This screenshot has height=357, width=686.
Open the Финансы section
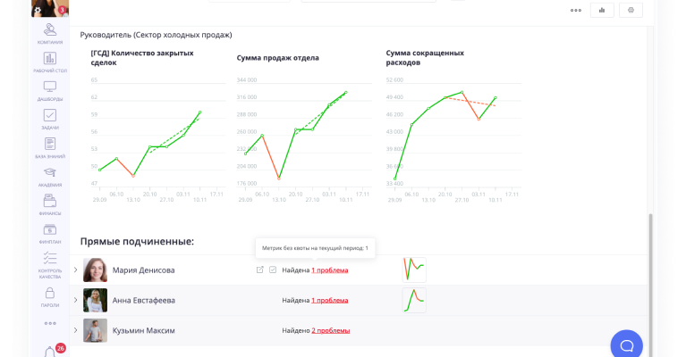[x=50, y=203]
